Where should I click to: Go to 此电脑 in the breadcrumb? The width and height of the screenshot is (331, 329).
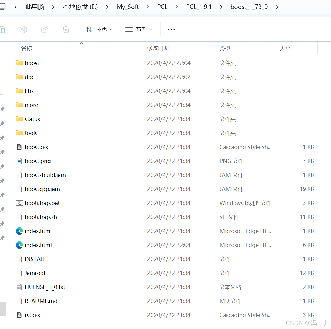point(35,7)
